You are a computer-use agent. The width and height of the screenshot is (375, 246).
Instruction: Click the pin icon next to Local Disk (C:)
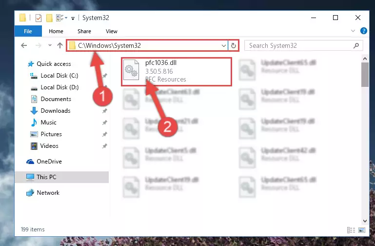point(104,76)
